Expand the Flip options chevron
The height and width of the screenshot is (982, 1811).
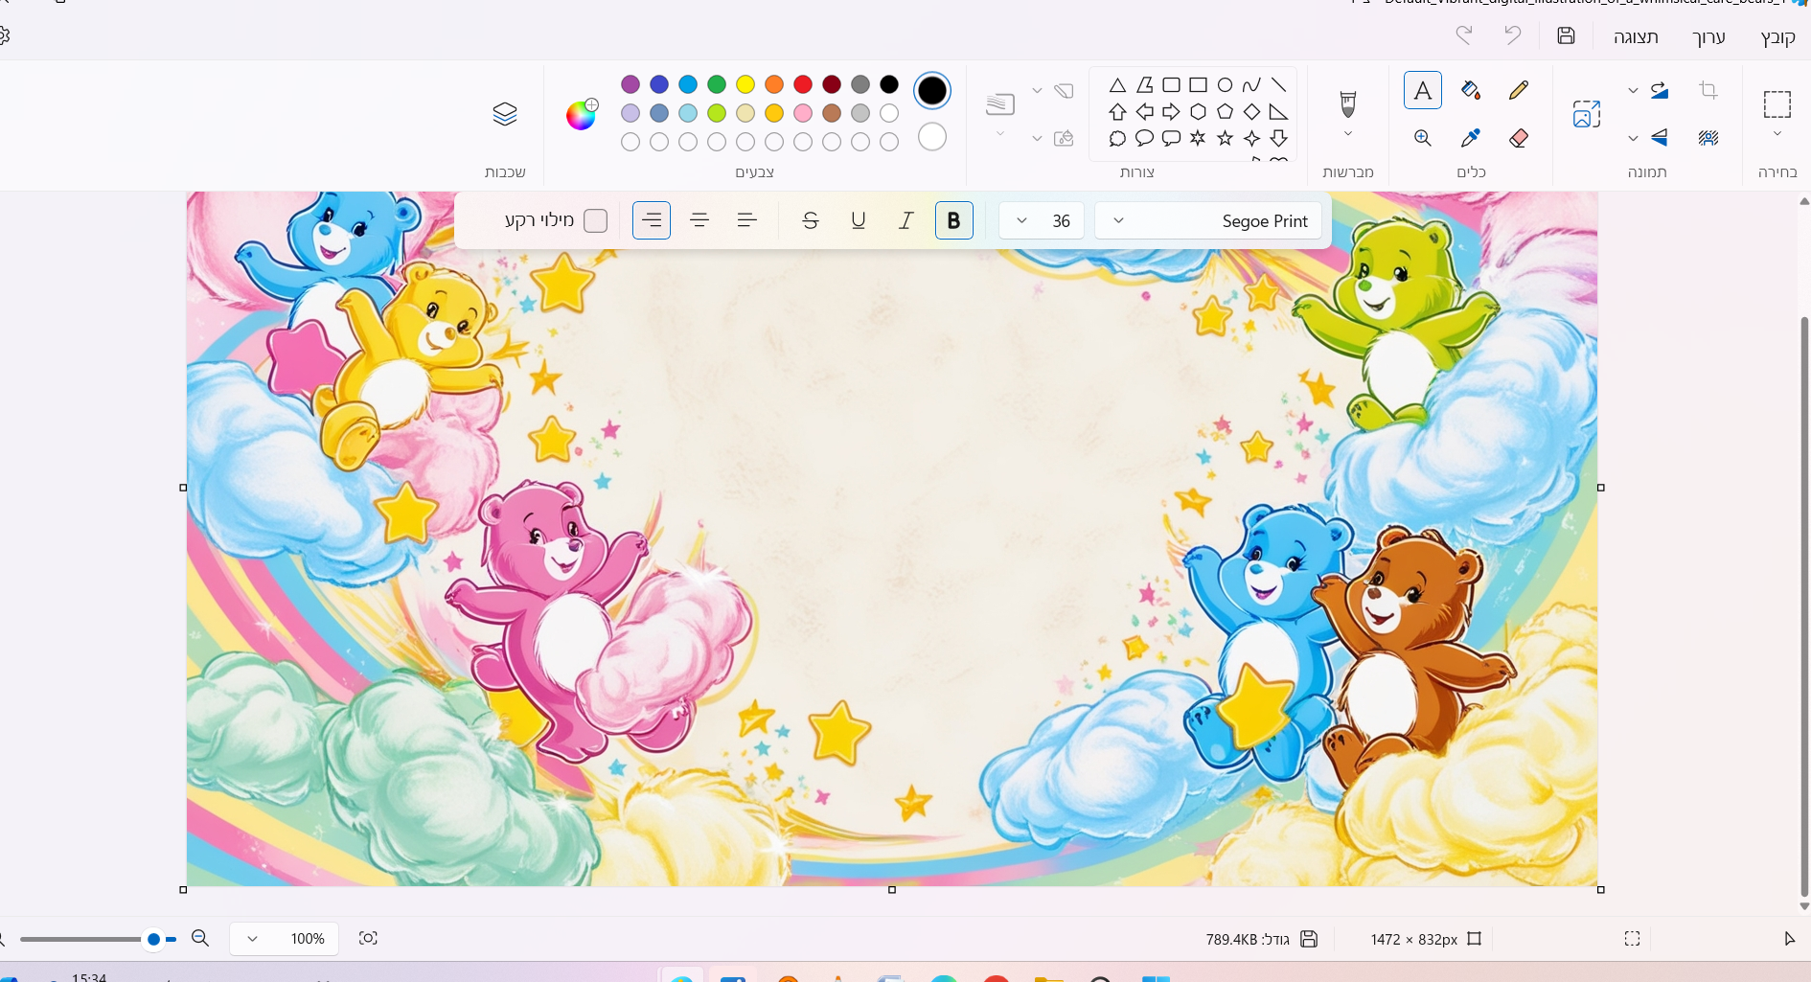[1633, 138]
